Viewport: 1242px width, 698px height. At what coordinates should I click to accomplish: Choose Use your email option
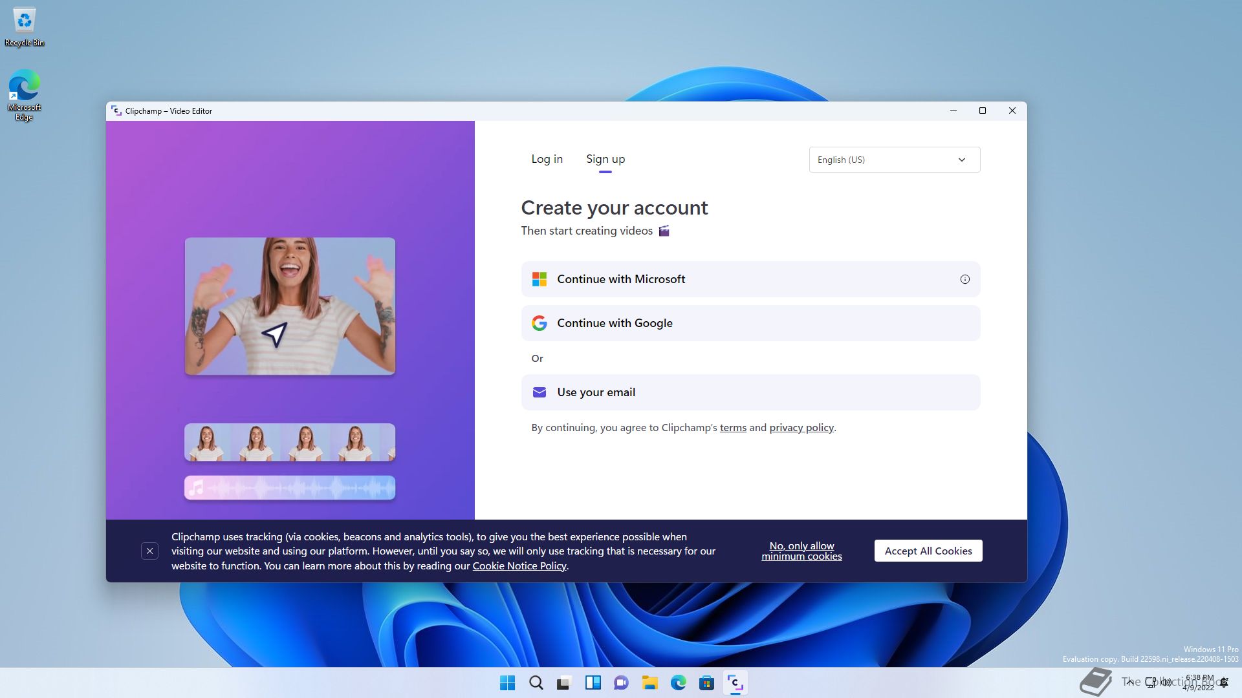click(750, 392)
